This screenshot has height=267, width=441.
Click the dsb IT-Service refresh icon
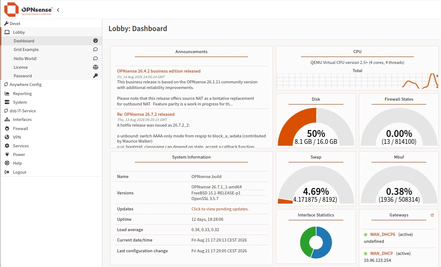point(6,111)
